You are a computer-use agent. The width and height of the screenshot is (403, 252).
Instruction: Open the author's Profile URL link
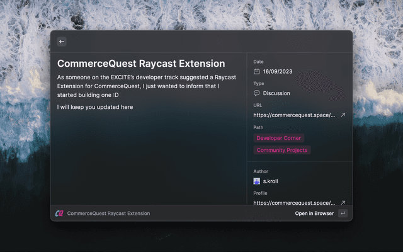click(294, 203)
